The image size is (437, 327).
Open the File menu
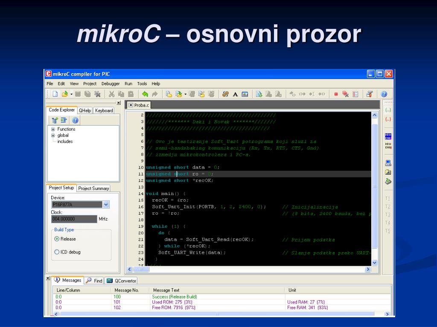pyautogui.click(x=50, y=84)
